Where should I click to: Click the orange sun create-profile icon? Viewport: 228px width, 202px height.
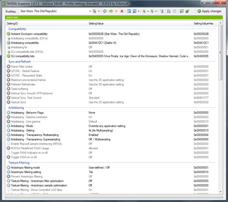pyautogui.click(x=116, y=11)
